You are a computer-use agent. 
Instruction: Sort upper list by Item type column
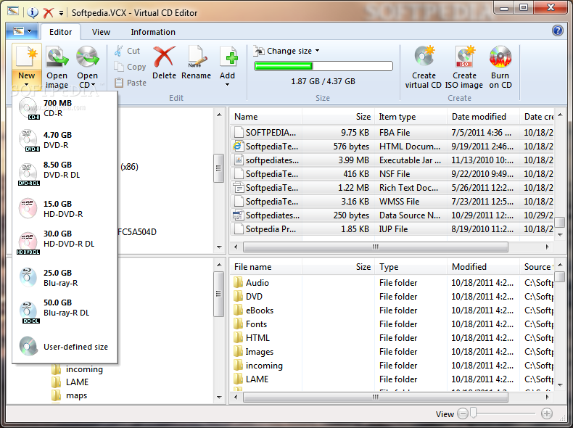[411, 117]
